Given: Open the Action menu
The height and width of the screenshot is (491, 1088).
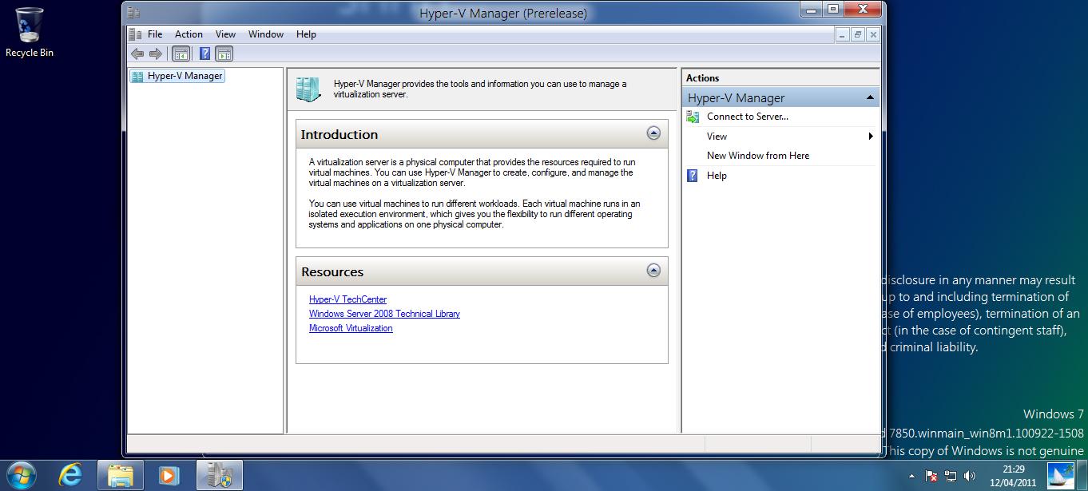Looking at the screenshot, I should click(189, 34).
